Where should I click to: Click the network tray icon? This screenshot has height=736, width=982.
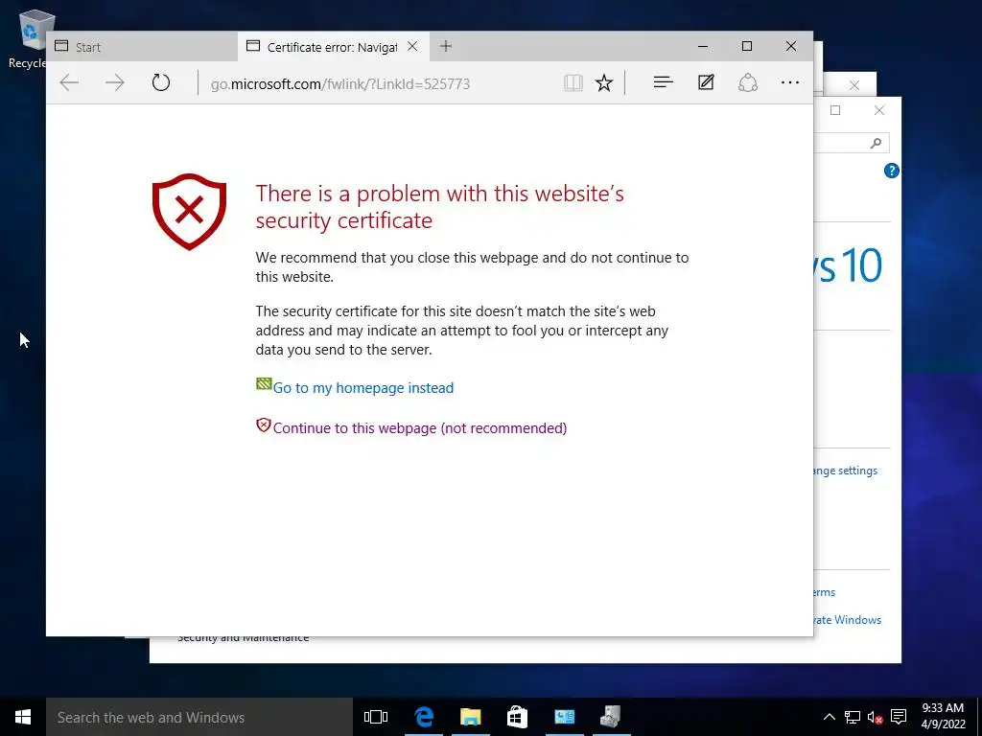(853, 717)
